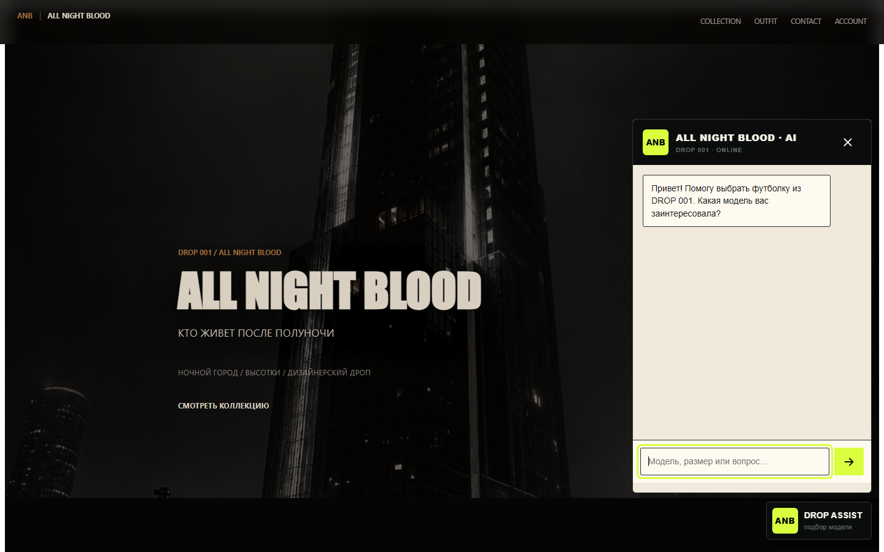Image resolution: width=884 pixels, height=552 pixels.
Task: Click the ANB avatar in the chat header
Action: [656, 142]
